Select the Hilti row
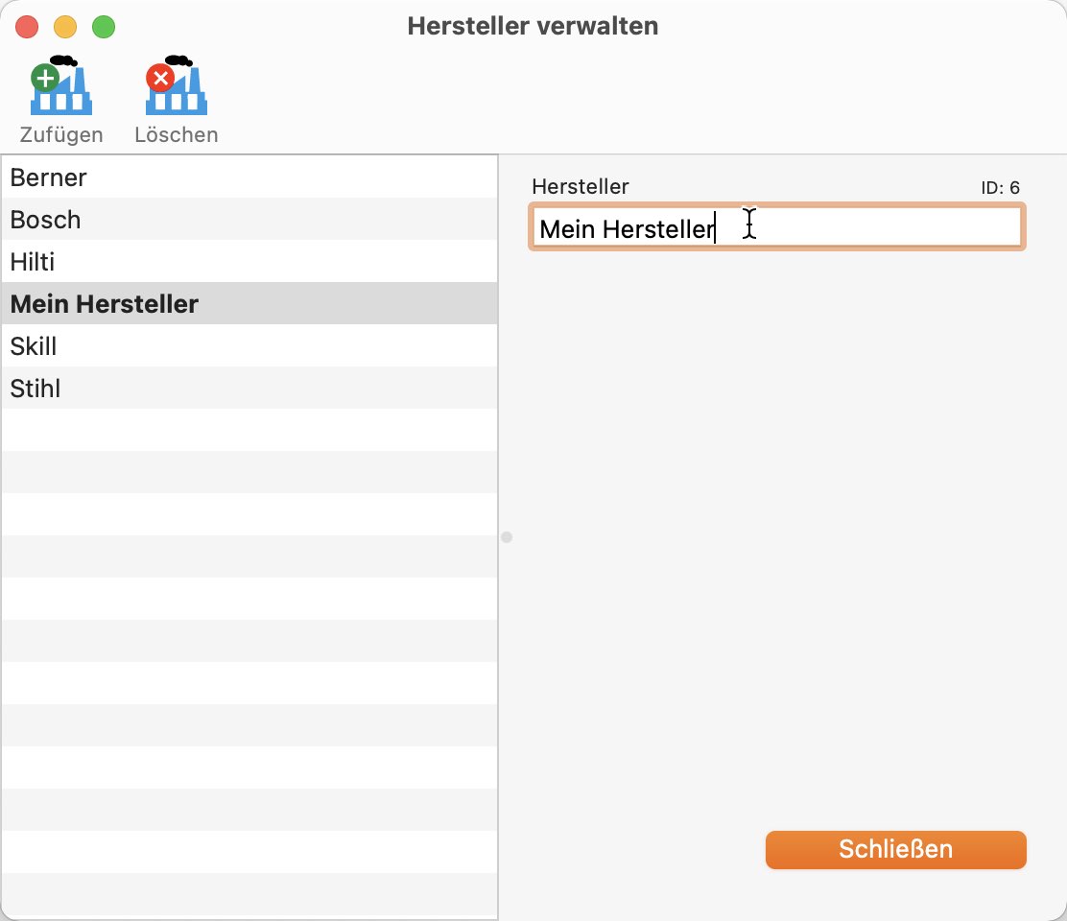 point(249,262)
